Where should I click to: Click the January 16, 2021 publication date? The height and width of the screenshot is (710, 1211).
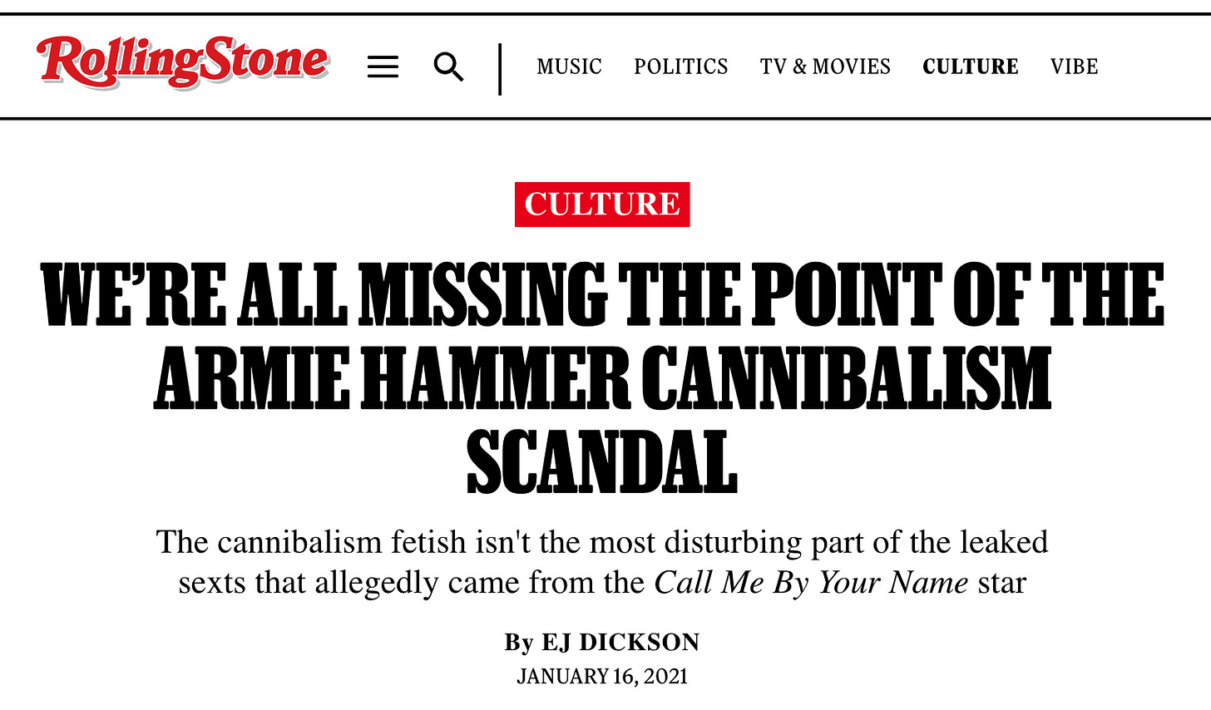tap(602, 676)
